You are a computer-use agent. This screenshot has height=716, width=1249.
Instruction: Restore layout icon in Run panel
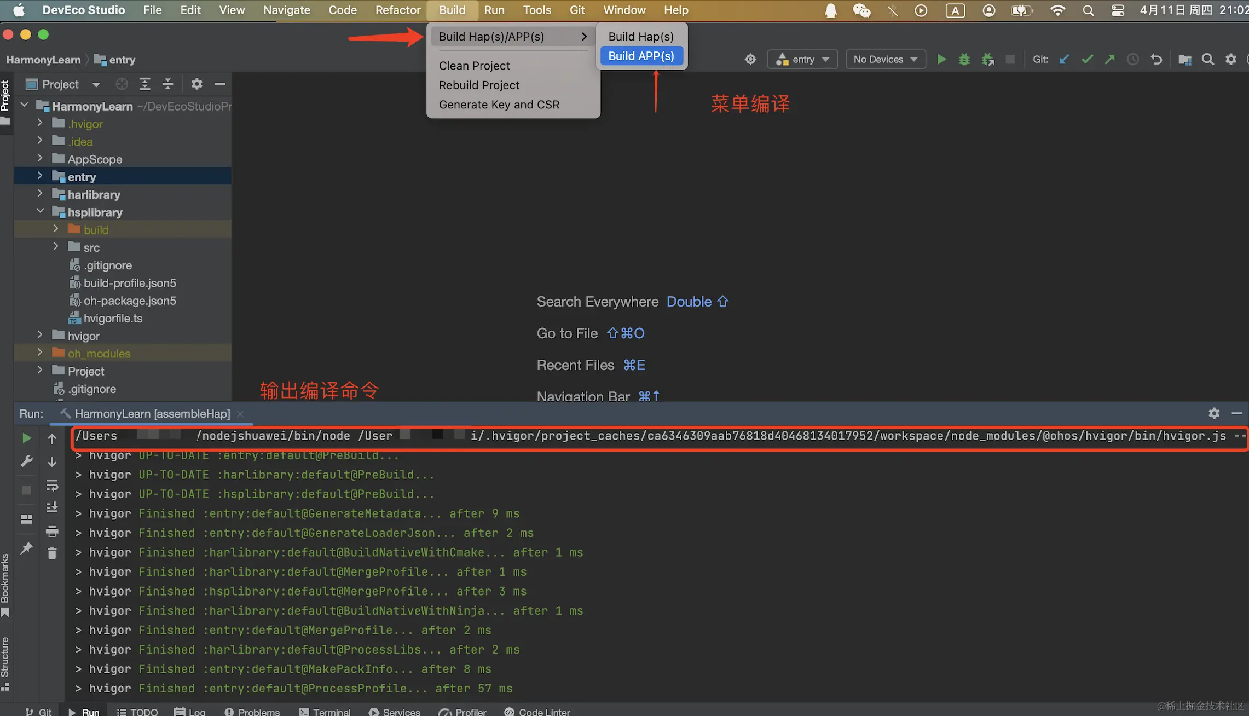click(26, 519)
